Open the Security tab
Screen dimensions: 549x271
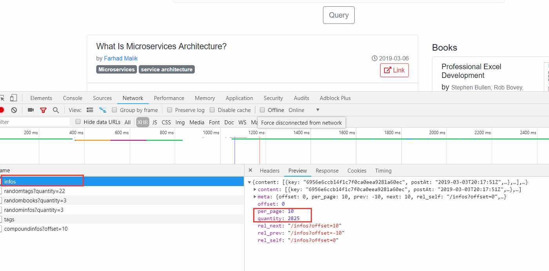[x=273, y=98]
